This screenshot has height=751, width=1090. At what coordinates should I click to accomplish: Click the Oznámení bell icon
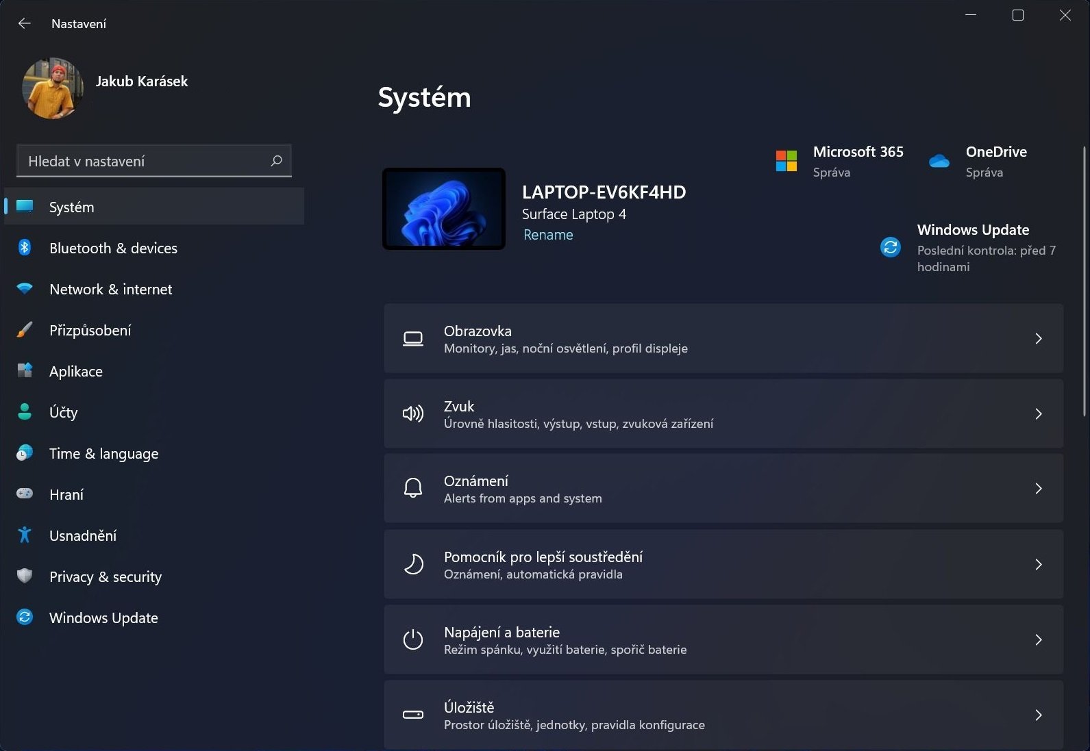coord(413,488)
